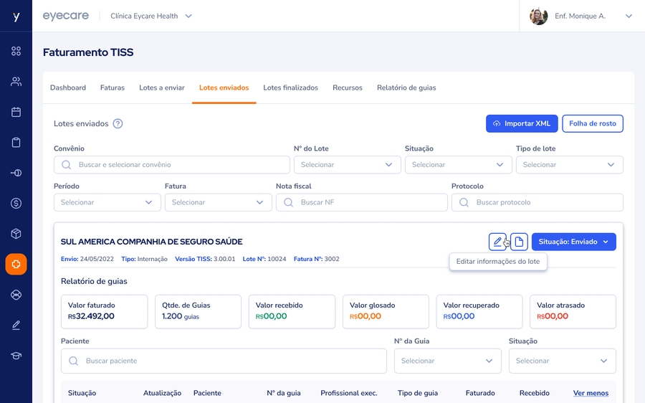This screenshot has height=403, width=645.
Task: Expand the Situação: Enviado status dropdown
Action: (x=573, y=242)
